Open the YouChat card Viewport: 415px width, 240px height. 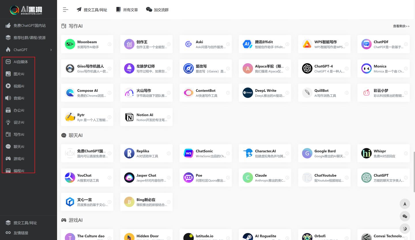[87, 178]
